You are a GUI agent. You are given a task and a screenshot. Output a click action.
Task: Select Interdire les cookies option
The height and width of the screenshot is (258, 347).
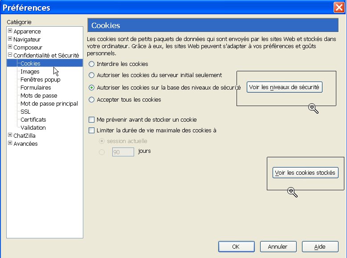click(x=91, y=64)
